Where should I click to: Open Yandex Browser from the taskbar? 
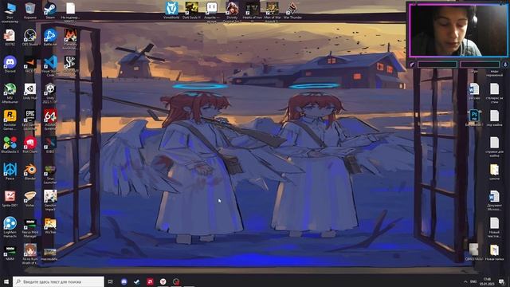[x=163, y=281]
